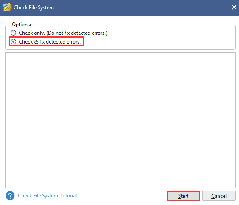Open the Check File System Tutorial link
Viewport: 239px width, 205px height.
coord(48,196)
